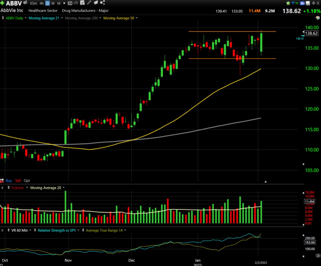The width and height of the screenshot is (321, 266).
Task: Click the green plus add-symbol icon
Action: [2, 3]
